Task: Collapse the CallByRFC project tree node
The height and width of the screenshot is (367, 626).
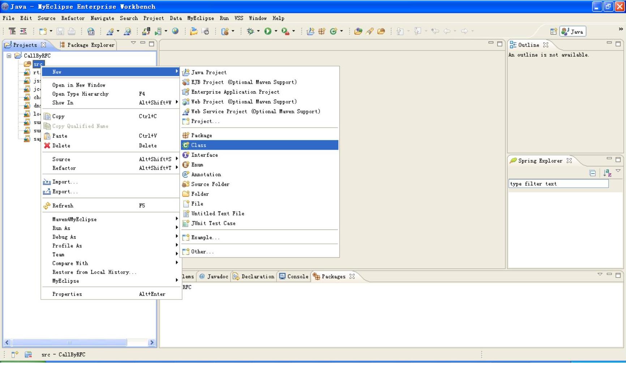Action: point(9,56)
